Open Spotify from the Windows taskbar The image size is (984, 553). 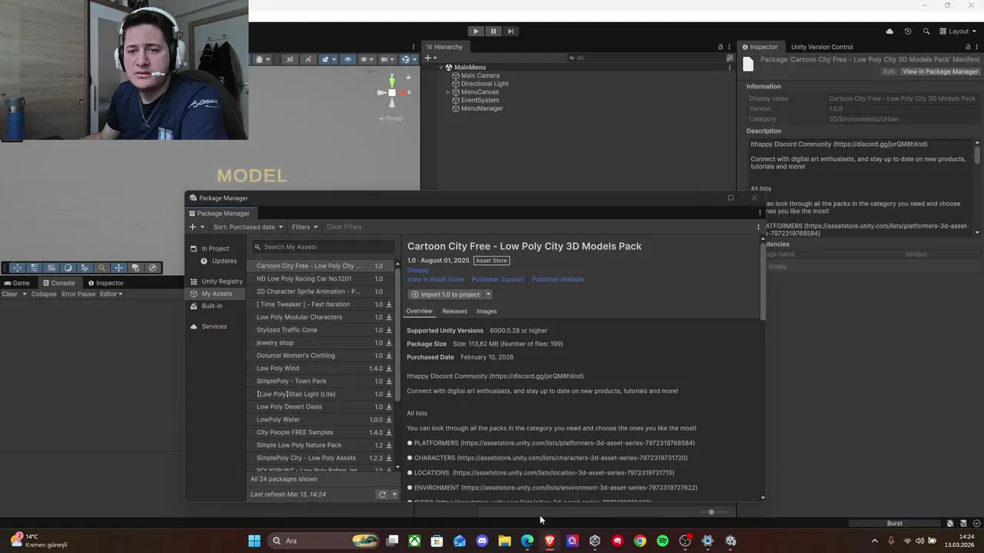(x=663, y=541)
